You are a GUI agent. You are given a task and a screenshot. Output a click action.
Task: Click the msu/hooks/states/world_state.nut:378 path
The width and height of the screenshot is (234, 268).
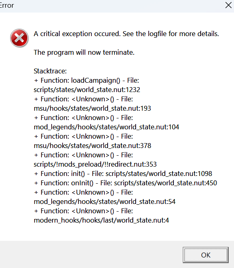[x=92, y=146]
